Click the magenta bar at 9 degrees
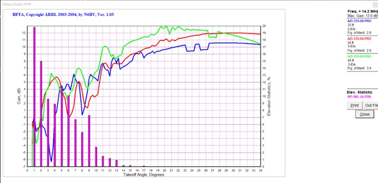This screenshot has height=183, width=378. pyautogui.click(x=89, y=141)
